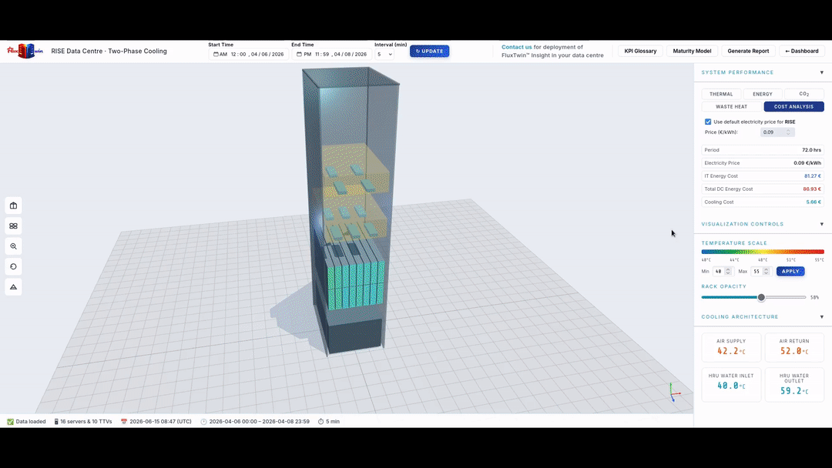Select the CO2 tab

point(803,94)
